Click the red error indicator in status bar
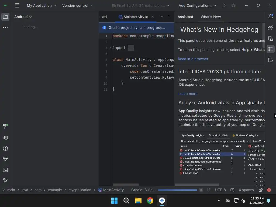 269,190
